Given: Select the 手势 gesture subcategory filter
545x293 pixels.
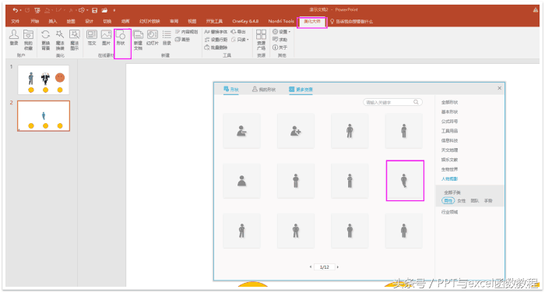Looking at the screenshot, I should click(x=488, y=201).
